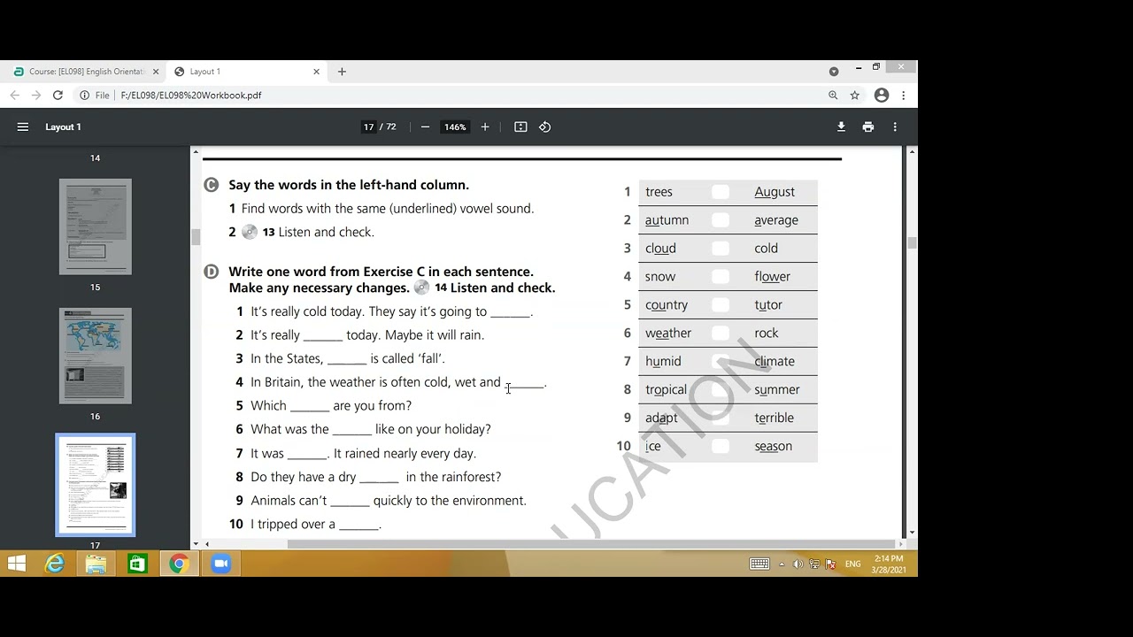This screenshot has height=637, width=1133.
Task: Click the answer box beside 'adapt'
Action: [721, 418]
